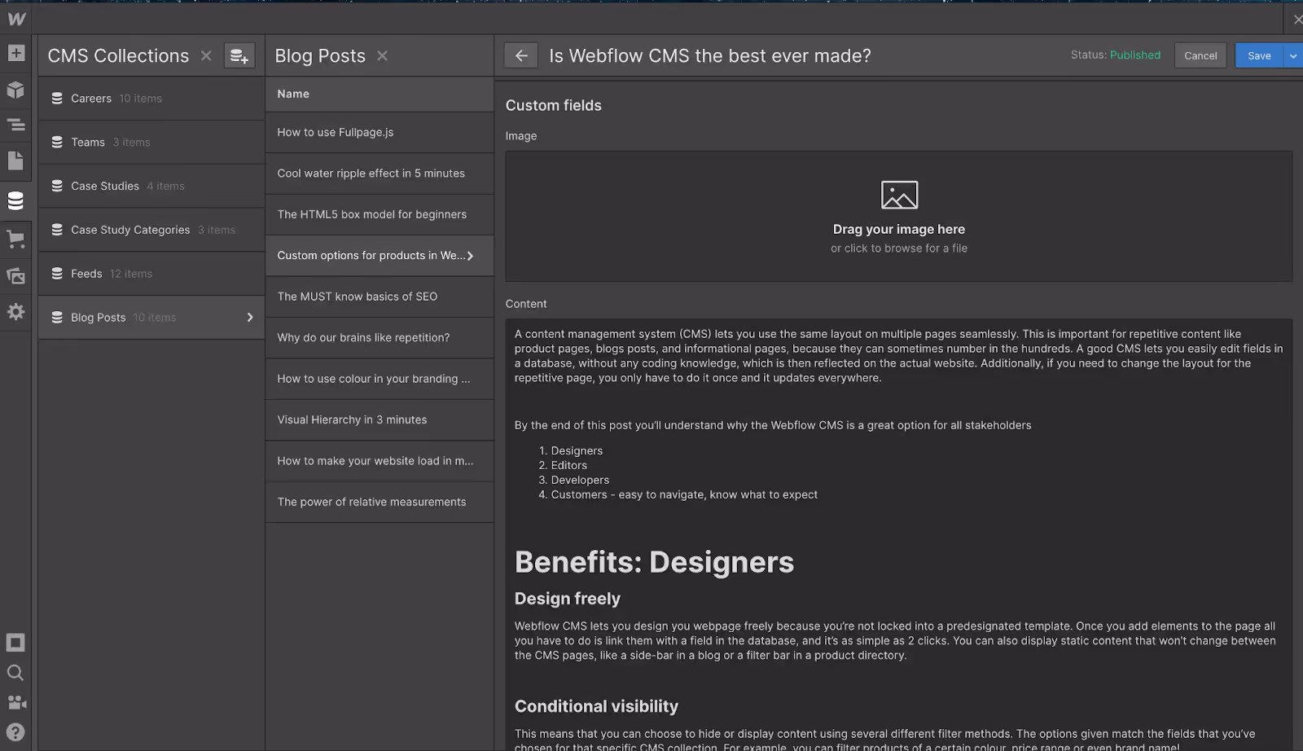
Task: Create a new CMS collection
Action: pos(239,55)
